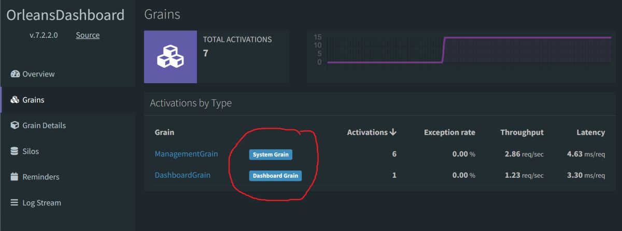
Task: Click the Silos database icon
Action: click(15, 151)
